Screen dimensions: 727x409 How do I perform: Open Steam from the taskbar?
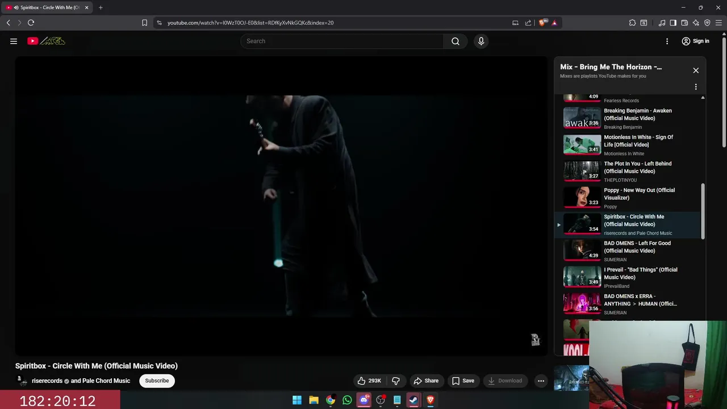tap(413, 400)
